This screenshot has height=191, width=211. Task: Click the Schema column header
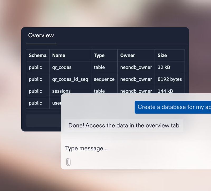click(37, 55)
